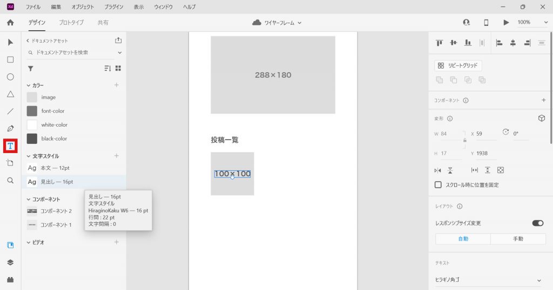Open the 編集 menu
The width and height of the screenshot is (553, 290).
[x=56, y=6]
